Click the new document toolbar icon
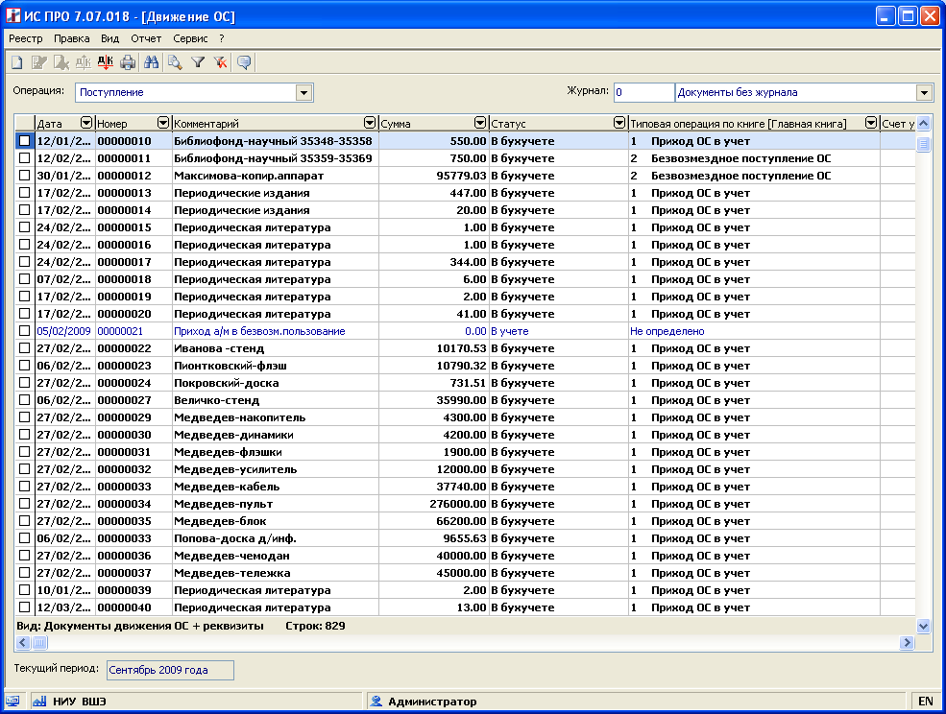Screen dimensions: 946x714 [x=16, y=62]
